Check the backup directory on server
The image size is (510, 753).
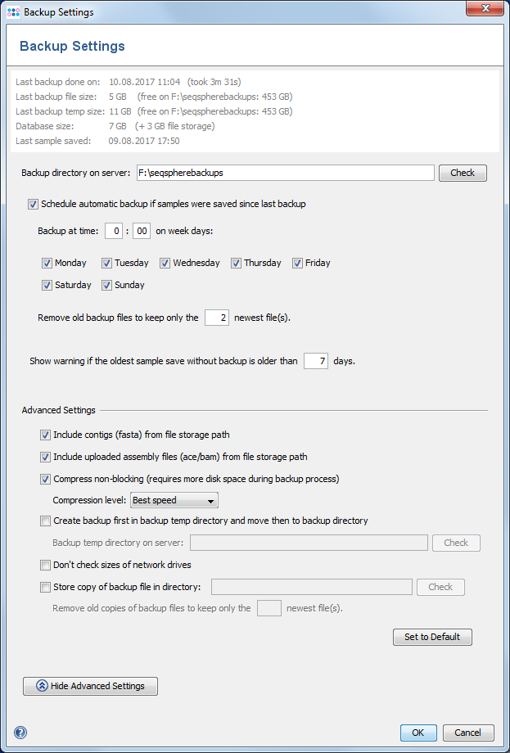coord(463,173)
